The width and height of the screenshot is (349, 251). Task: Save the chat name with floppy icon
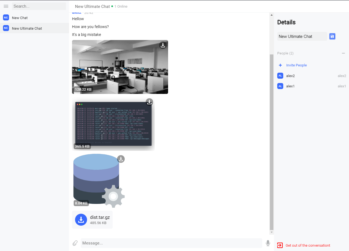tap(332, 36)
